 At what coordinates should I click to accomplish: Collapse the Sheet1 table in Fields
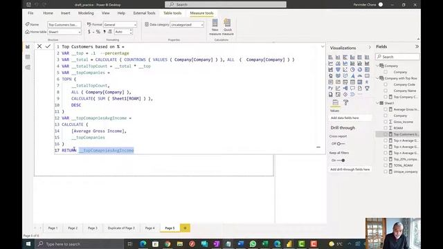(378, 103)
